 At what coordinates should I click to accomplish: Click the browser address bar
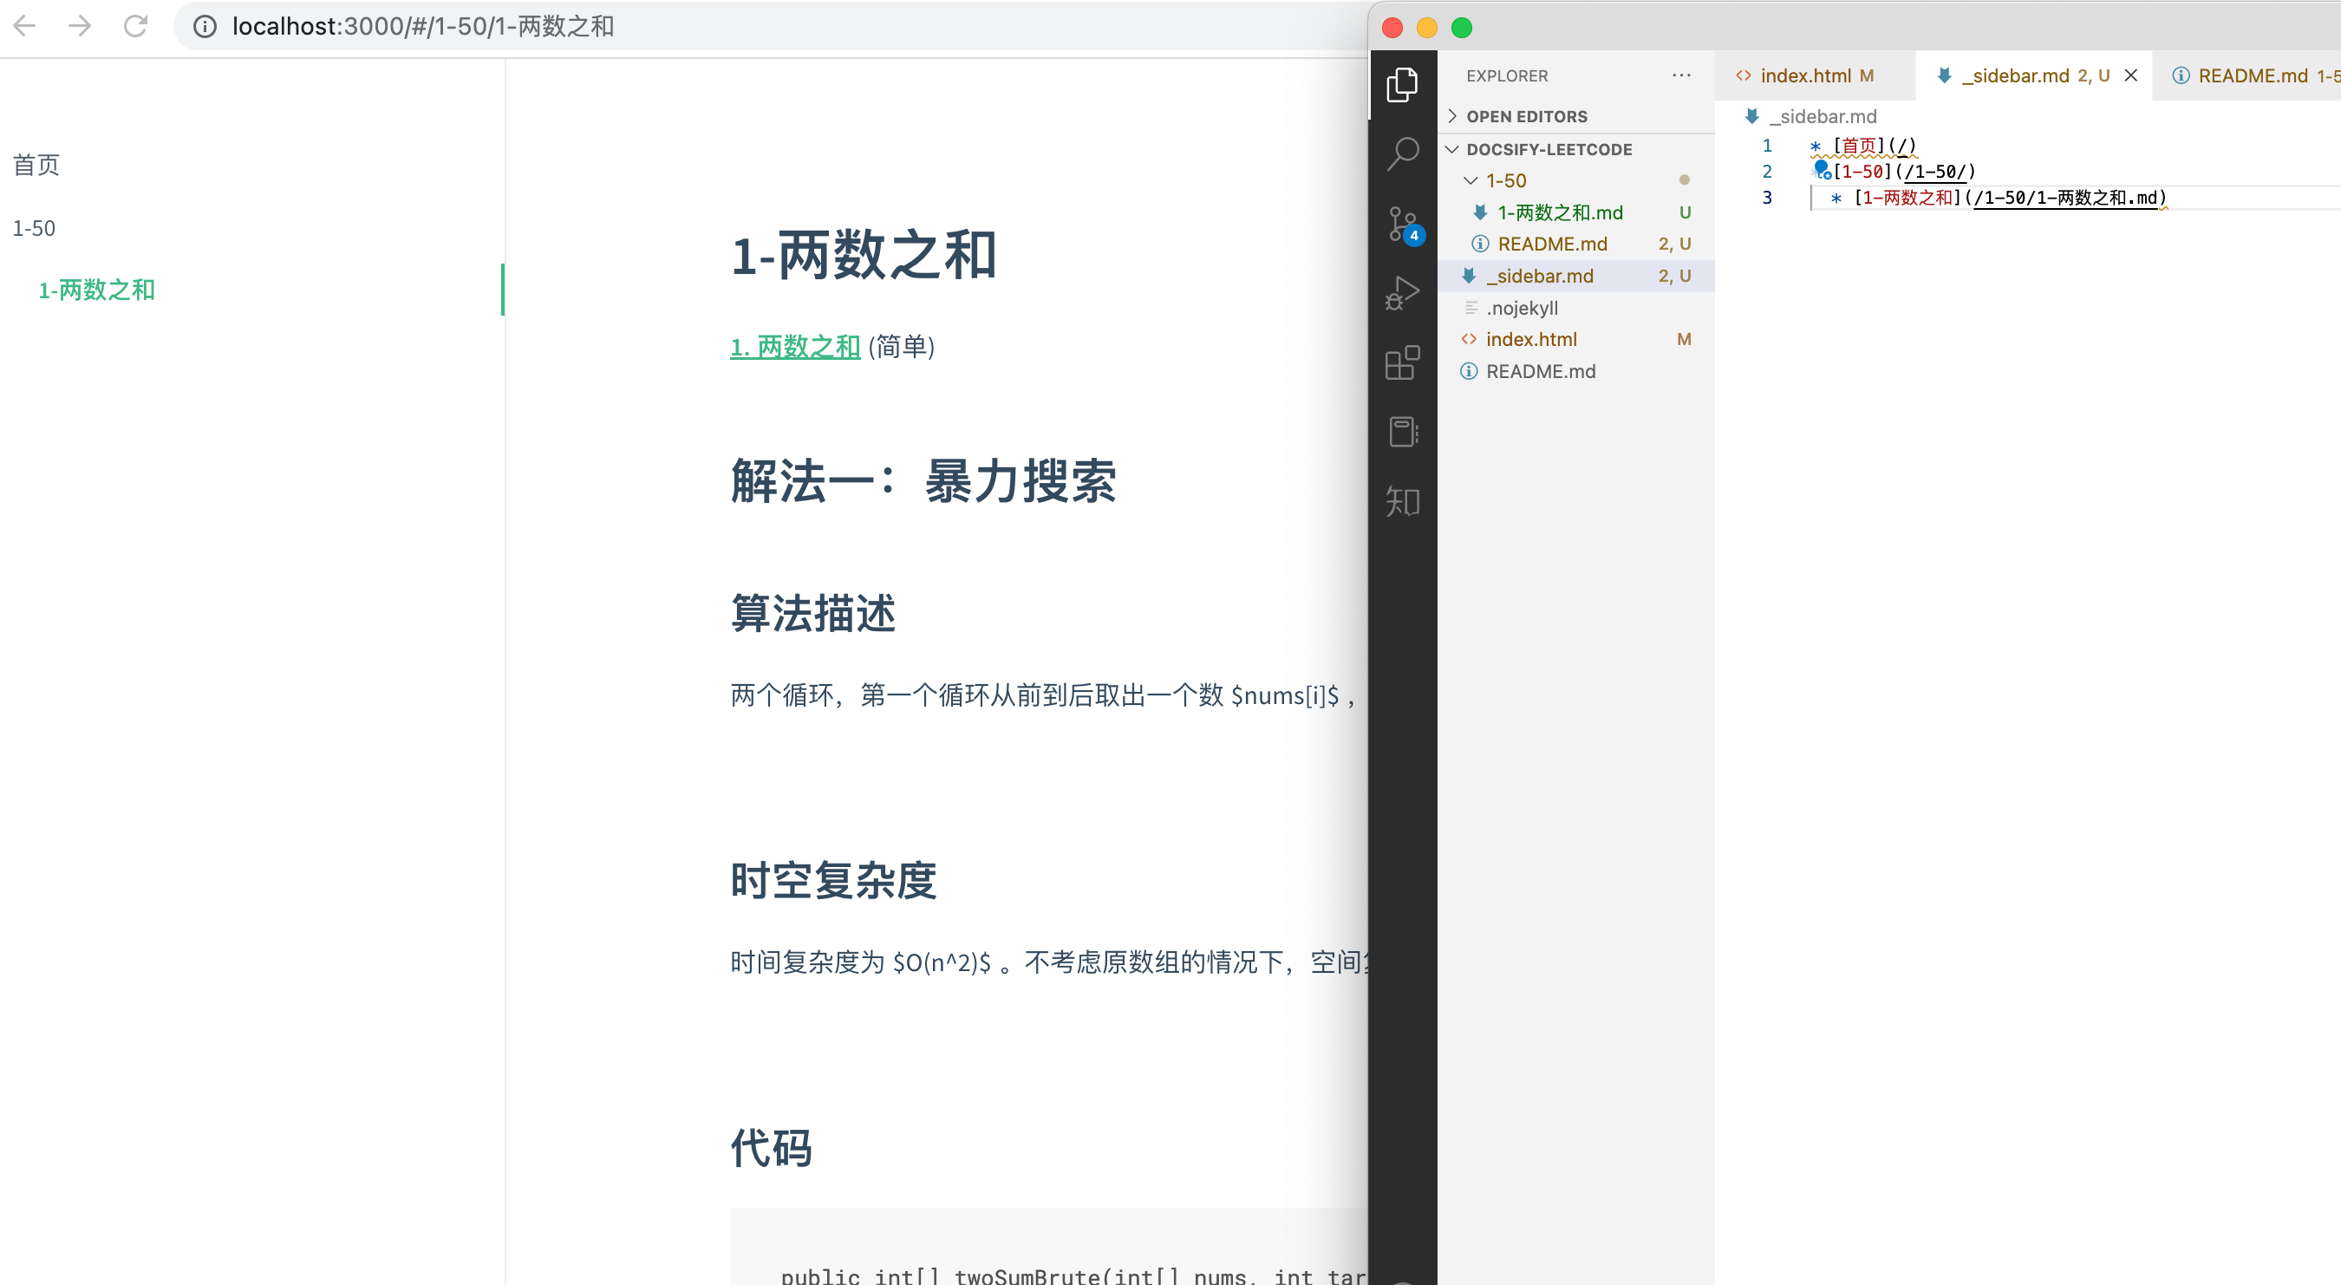pos(727,25)
